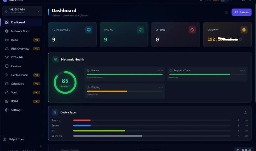Click the Unknown device count "4"
Image resolution: width=256 pixels, height=151 pixels.
[x=238, y=136]
